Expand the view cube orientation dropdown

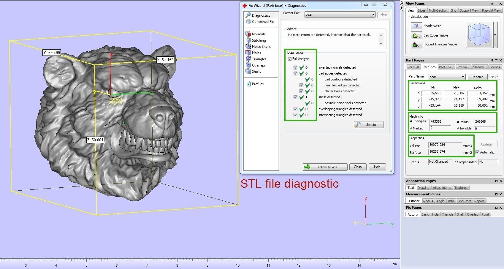point(495,35)
